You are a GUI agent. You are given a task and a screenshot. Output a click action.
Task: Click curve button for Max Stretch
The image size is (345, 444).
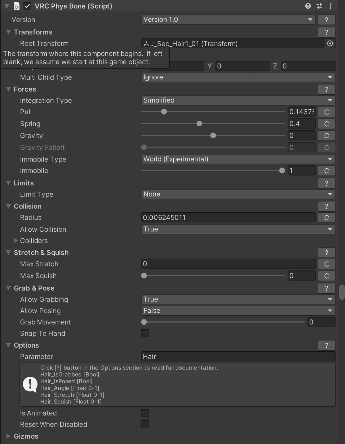pos(327,264)
